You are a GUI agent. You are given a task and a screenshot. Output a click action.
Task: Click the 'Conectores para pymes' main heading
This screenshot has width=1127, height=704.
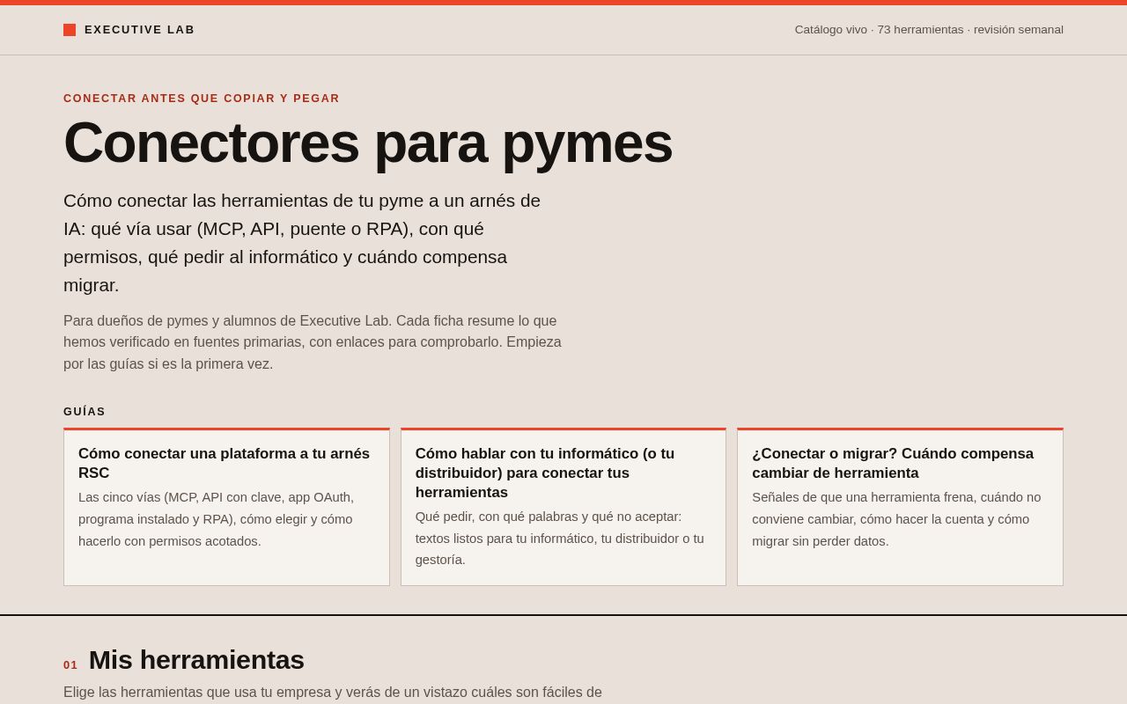[x=368, y=143]
